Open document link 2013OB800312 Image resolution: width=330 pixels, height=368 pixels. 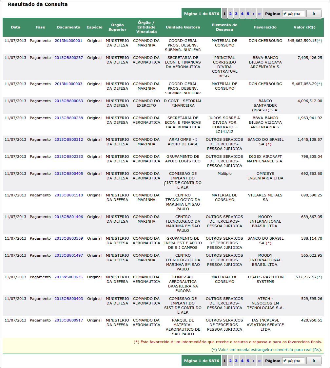[x=68, y=140]
